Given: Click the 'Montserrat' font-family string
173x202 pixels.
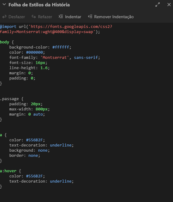Looking at the screenshot, I should (x=55, y=57).
